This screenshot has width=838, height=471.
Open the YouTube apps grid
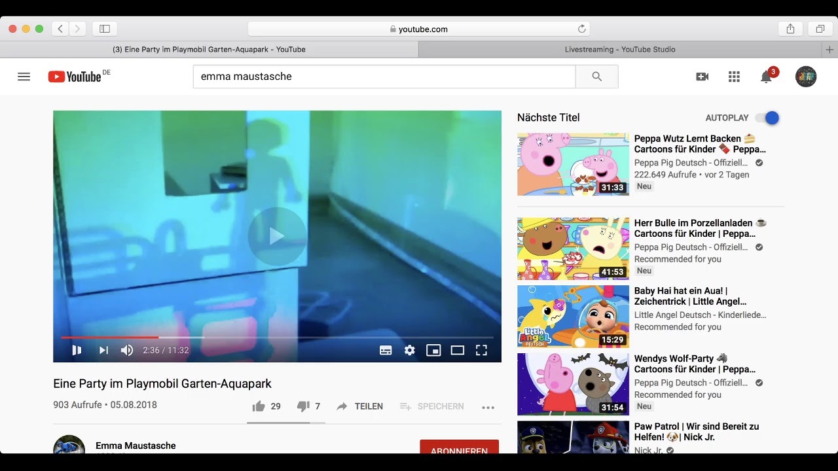point(734,77)
